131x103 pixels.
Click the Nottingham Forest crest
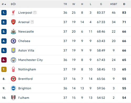coord(13,69)
